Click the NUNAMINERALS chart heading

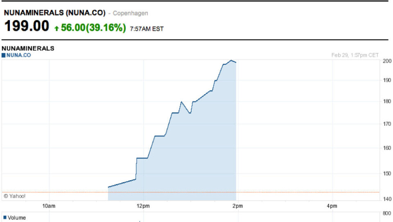click(28, 48)
